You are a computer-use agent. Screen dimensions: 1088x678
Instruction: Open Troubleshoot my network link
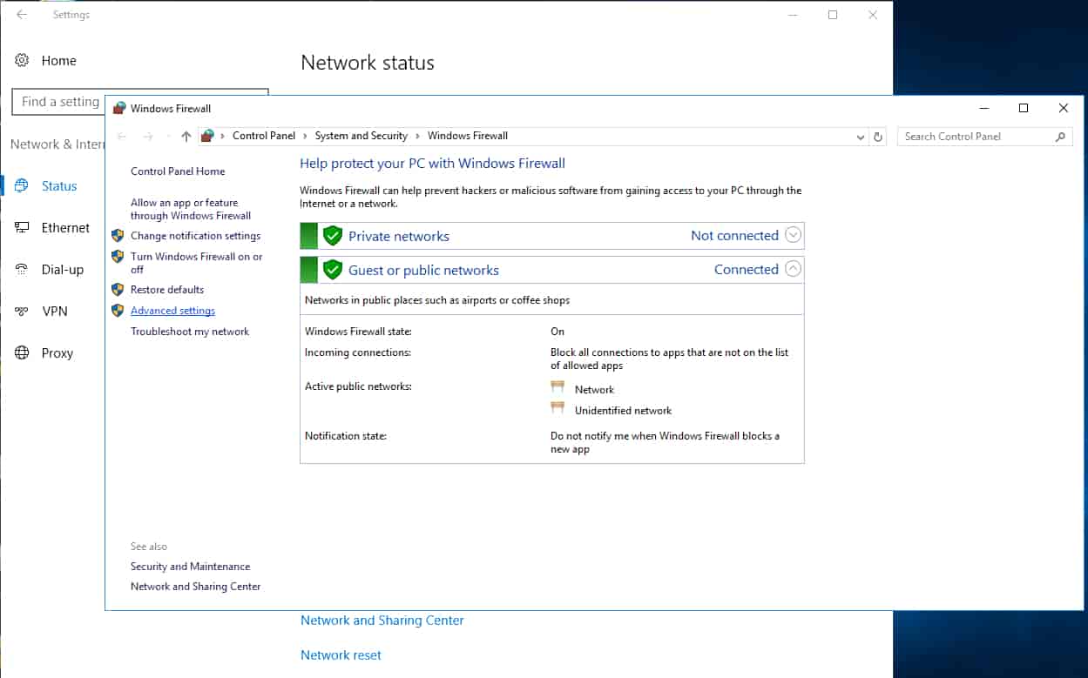click(190, 332)
